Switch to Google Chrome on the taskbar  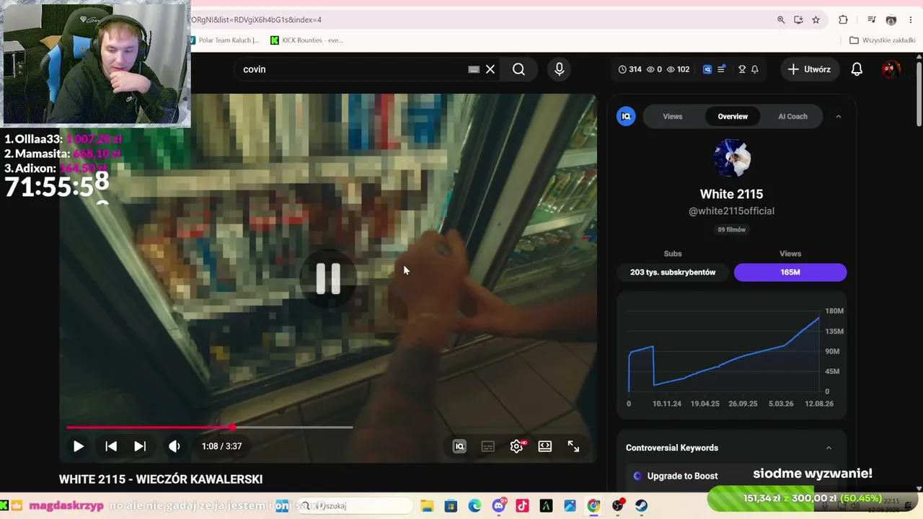pos(593,506)
